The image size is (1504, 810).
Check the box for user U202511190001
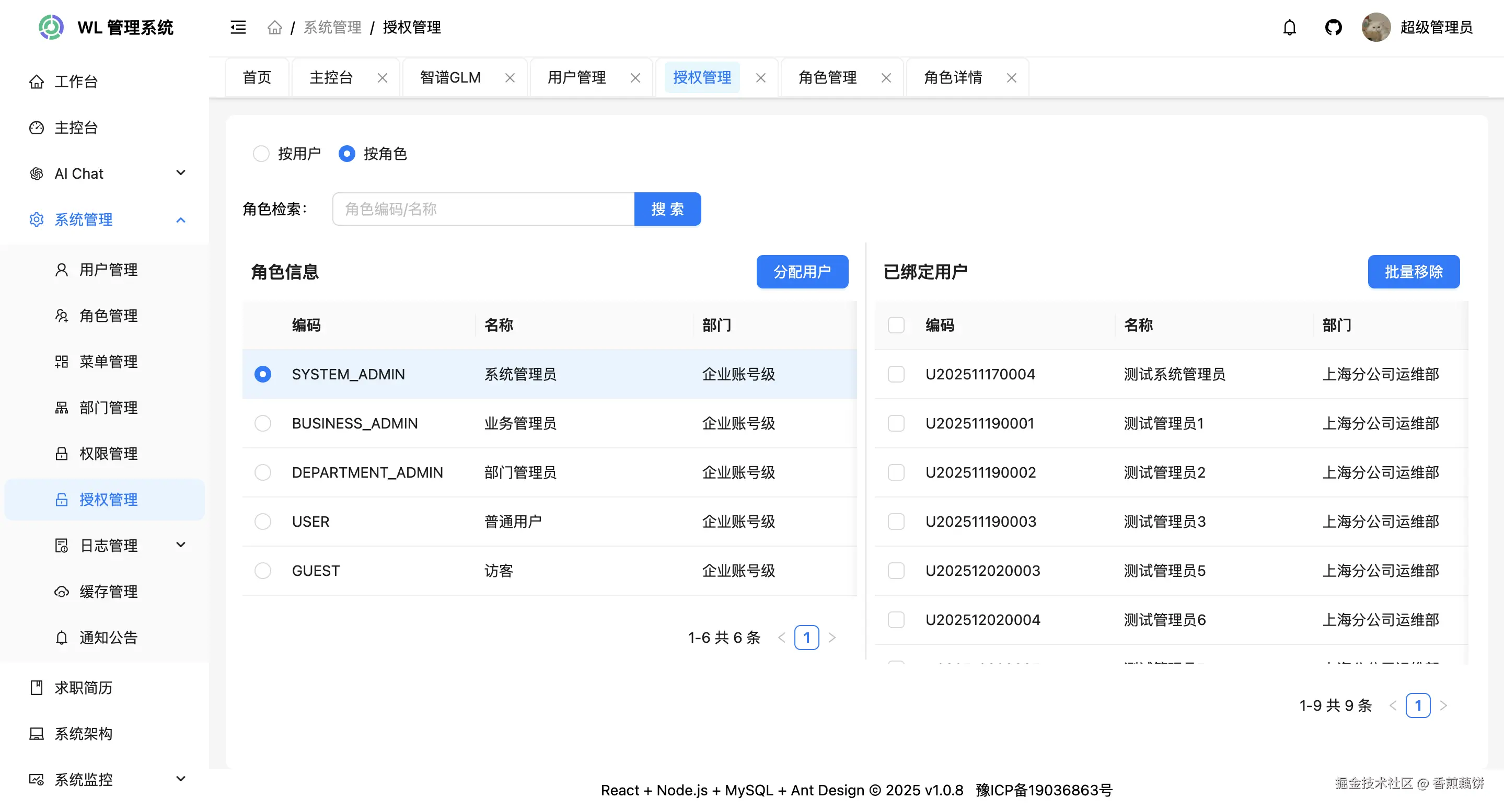[x=896, y=423]
